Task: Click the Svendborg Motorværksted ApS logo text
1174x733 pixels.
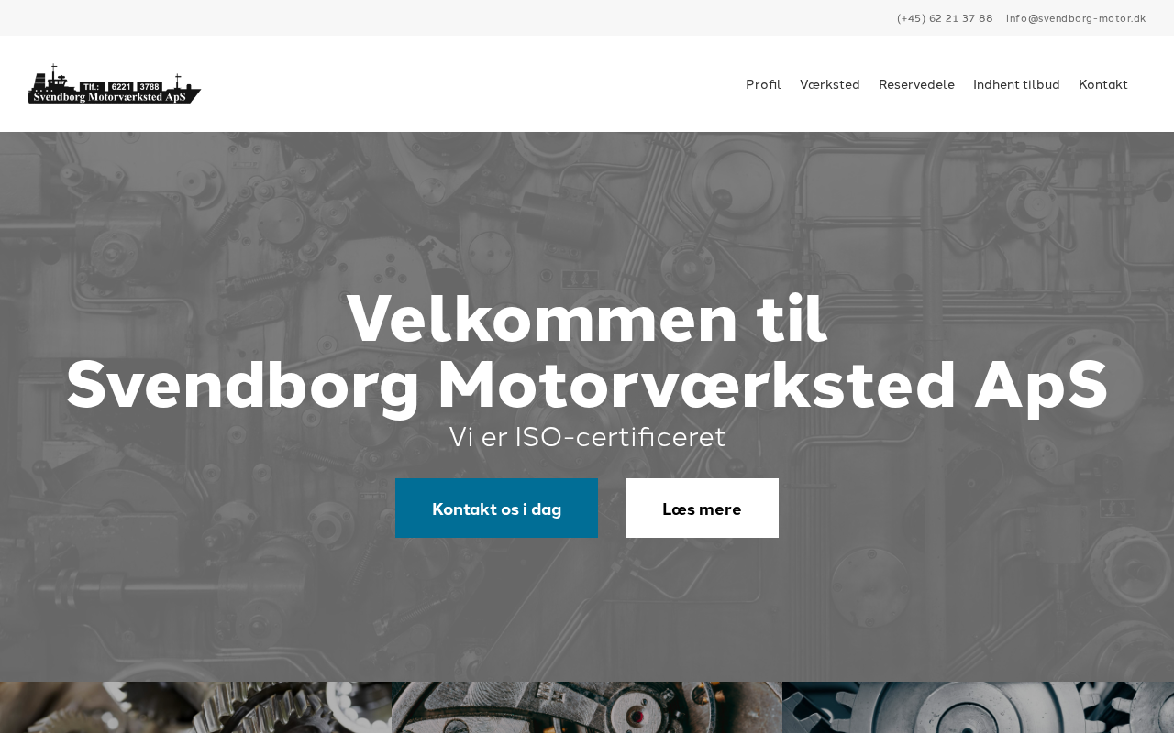Action: pyautogui.click(x=110, y=97)
